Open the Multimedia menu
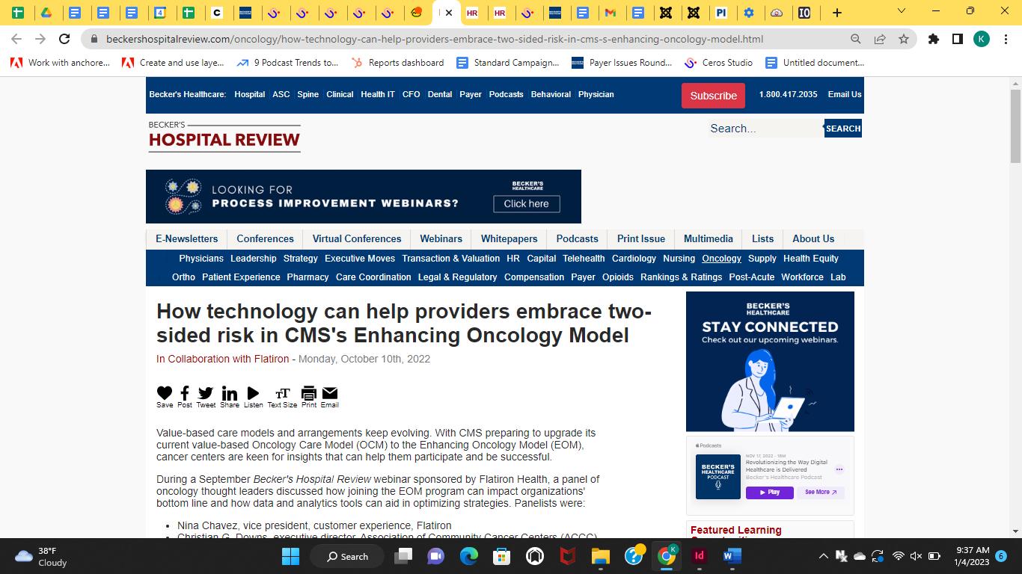 pyautogui.click(x=709, y=239)
